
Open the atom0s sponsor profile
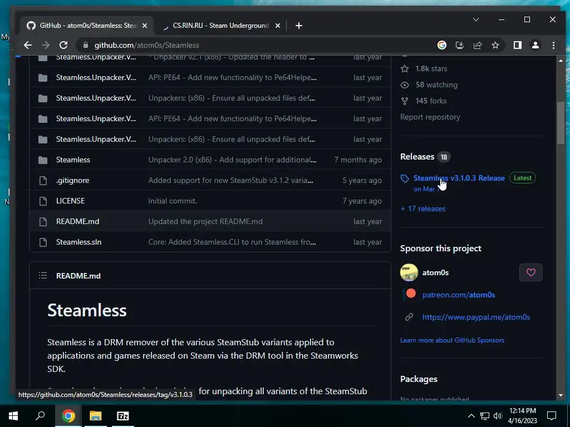pyautogui.click(x=435, y=272)
